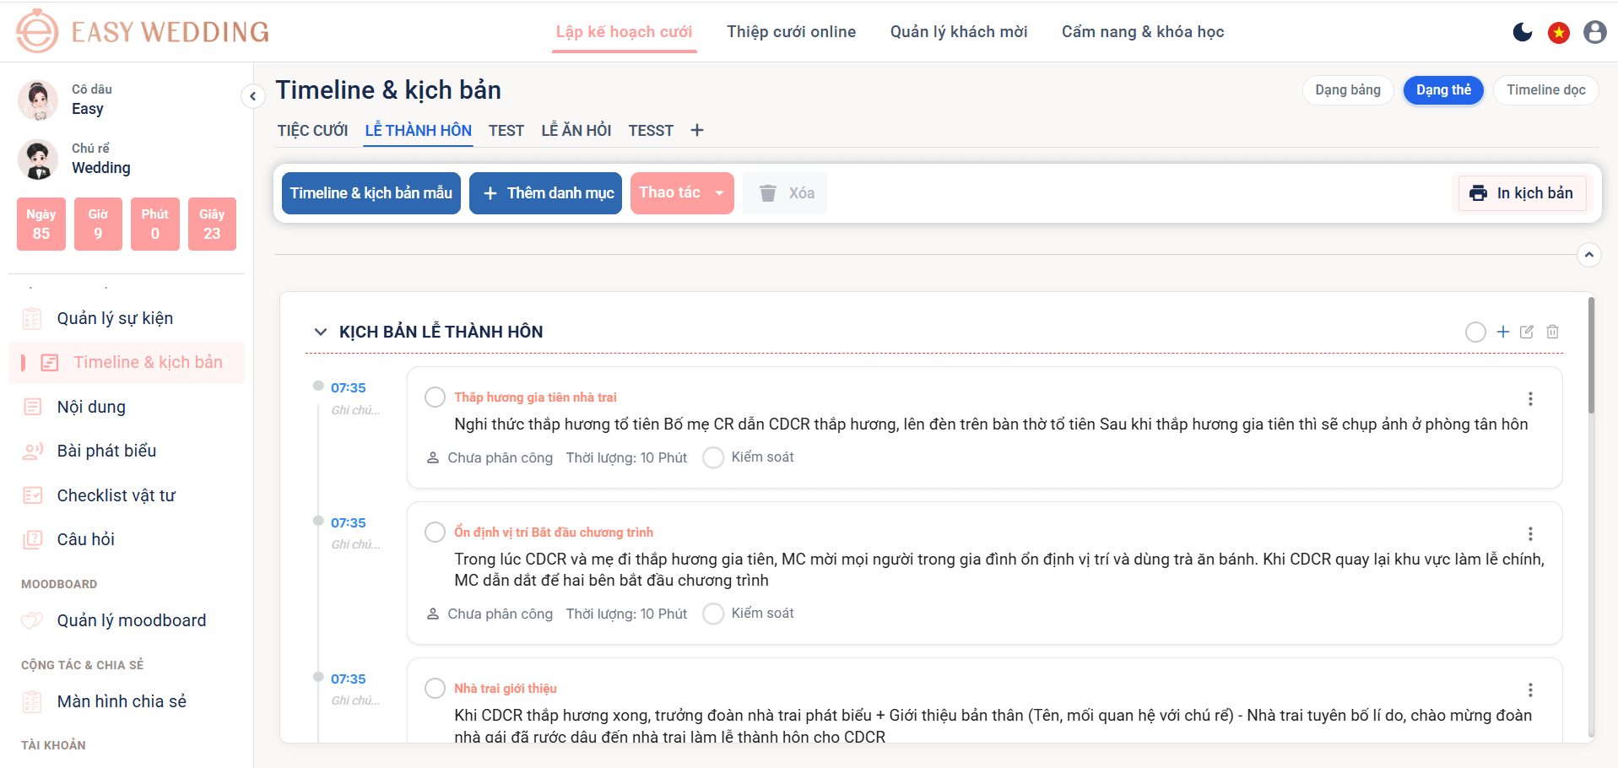Collapse the left sidebar with chevron
The width and height of the screenshot is (1618, 768).
(252, 96)
